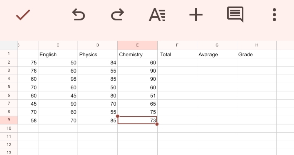The width and height of the screenshot is (294, 155).
Task: Redo the last undone action
Action: [x=118, y=15]
